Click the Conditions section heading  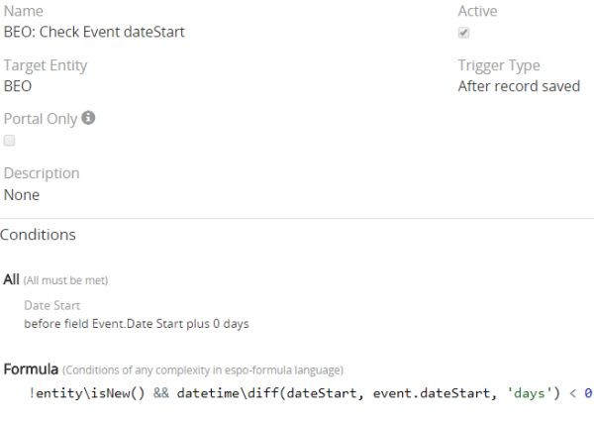38,235
